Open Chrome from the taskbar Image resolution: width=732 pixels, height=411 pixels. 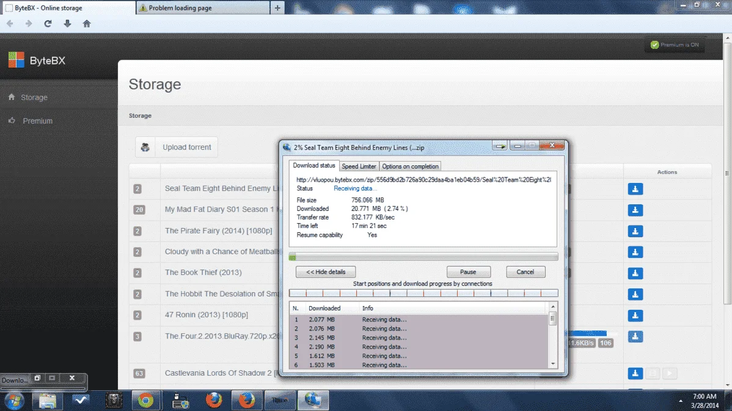coord(145,401)
